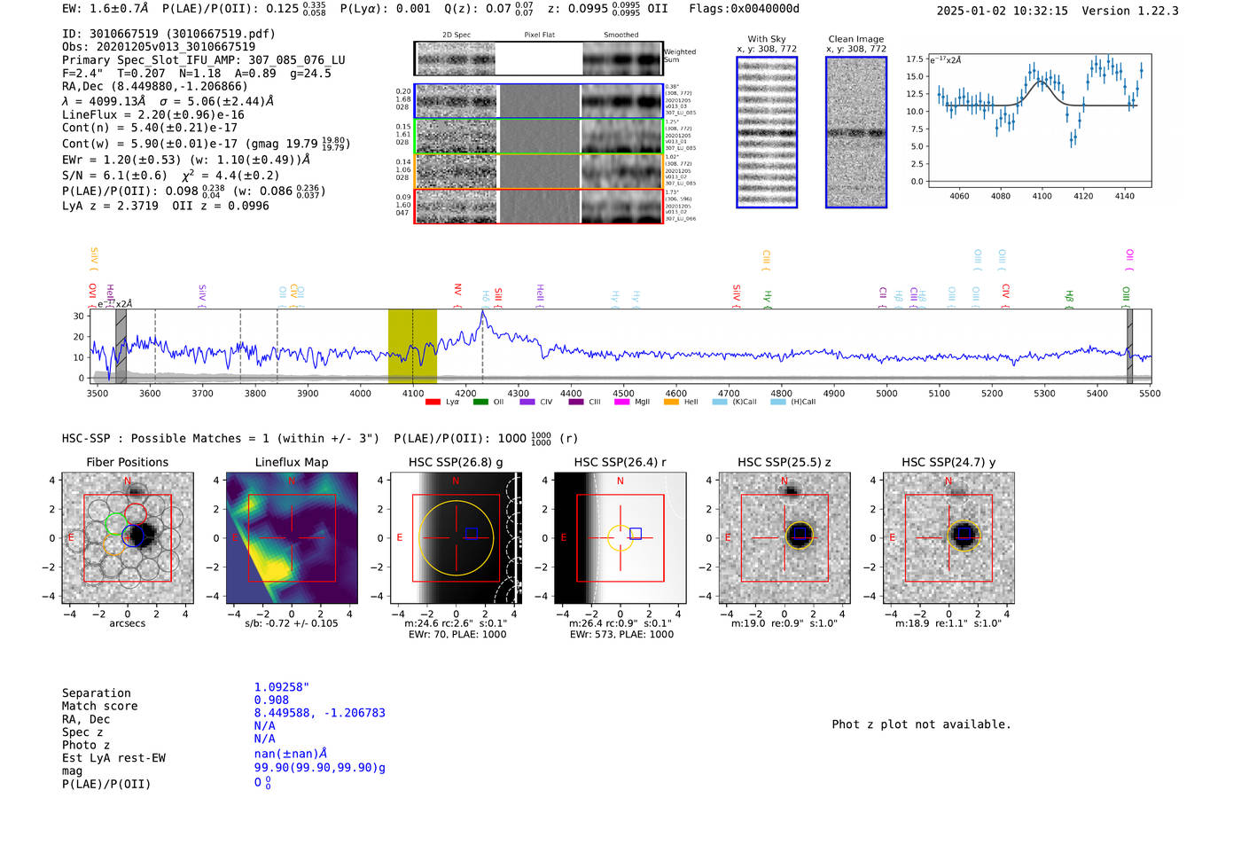Viewport: 1241px width, 845px height.
Task: Click the separation value 1.09258"
Action: click(x=282, y=687)
